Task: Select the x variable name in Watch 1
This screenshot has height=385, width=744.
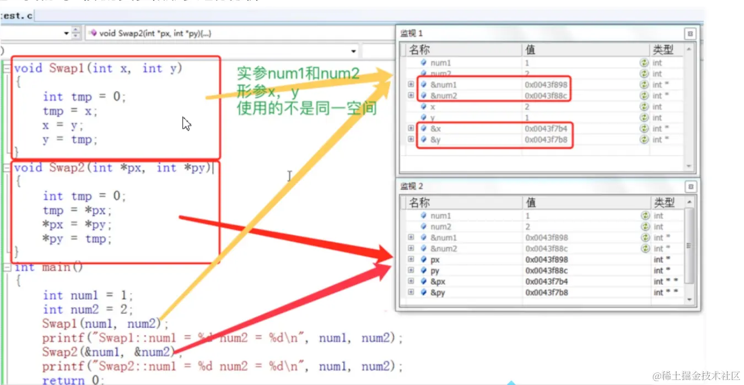Action: (x=433, y=107)
